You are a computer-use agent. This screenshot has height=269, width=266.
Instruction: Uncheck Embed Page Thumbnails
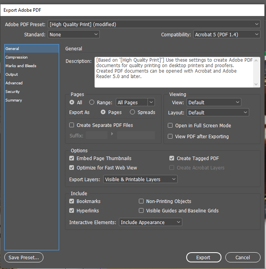[x=72, y=159]
